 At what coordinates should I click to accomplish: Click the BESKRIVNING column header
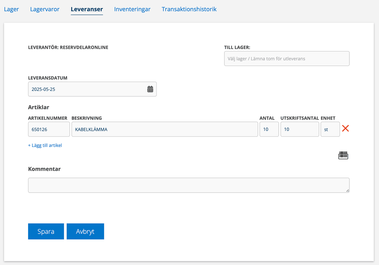click(x=87, y=118)
